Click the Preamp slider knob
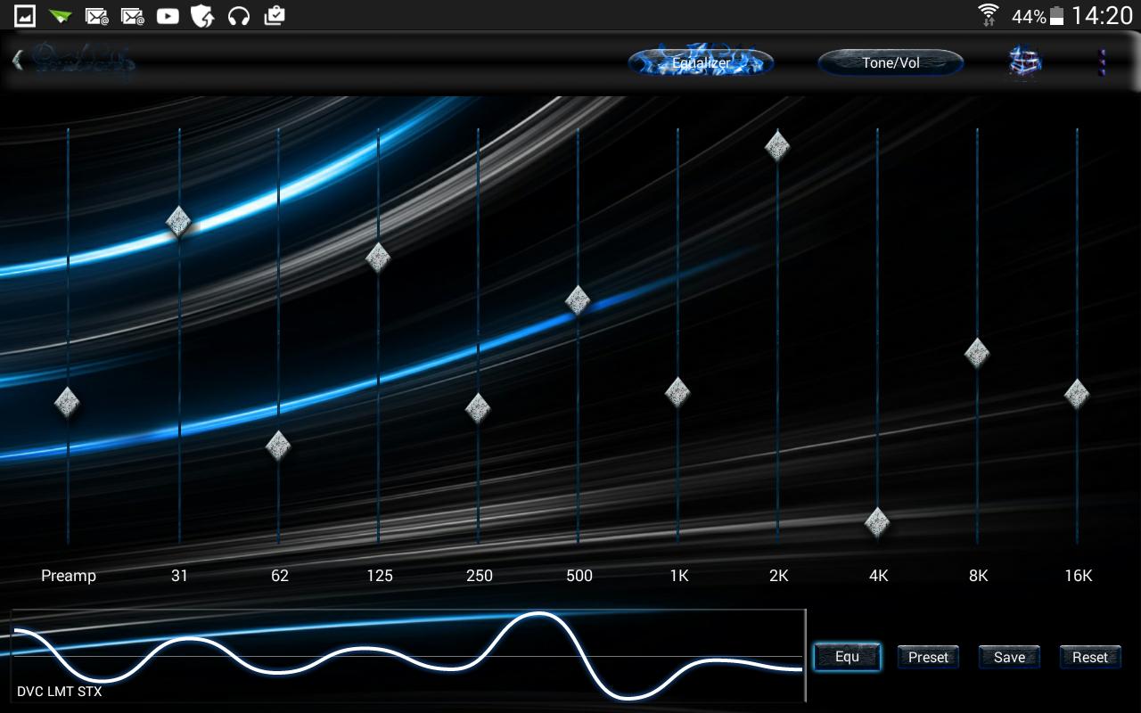Image resolution: width=1141 pixels, height=713 pixels. coord(68,403)
